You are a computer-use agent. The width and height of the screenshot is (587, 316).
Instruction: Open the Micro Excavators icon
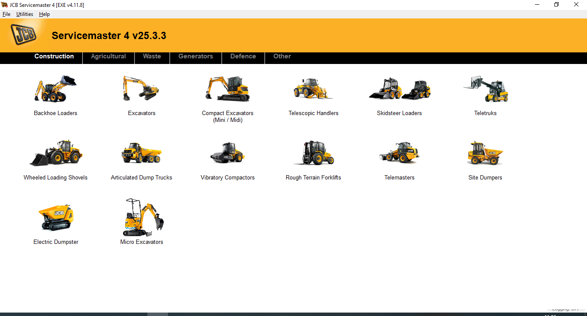[143, 217]
